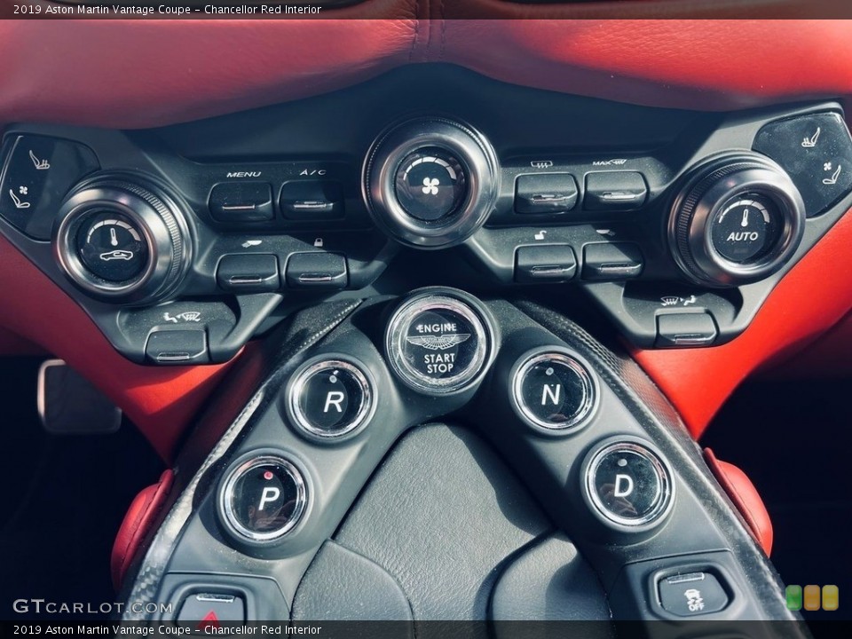The image size is (852, 639).
Task: Tap the left lower seat ventilation icon
Action: click(x=20, y=197)
